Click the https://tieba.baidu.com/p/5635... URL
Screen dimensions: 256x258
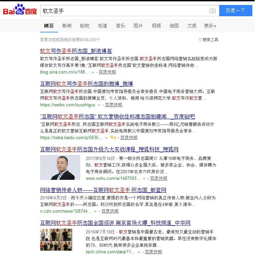[x=71, y=137]
